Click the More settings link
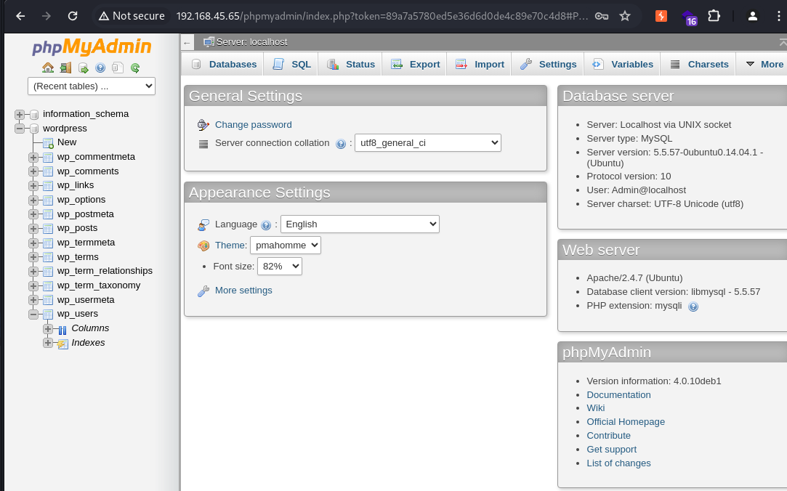787x491 pixels. [243, 291]
